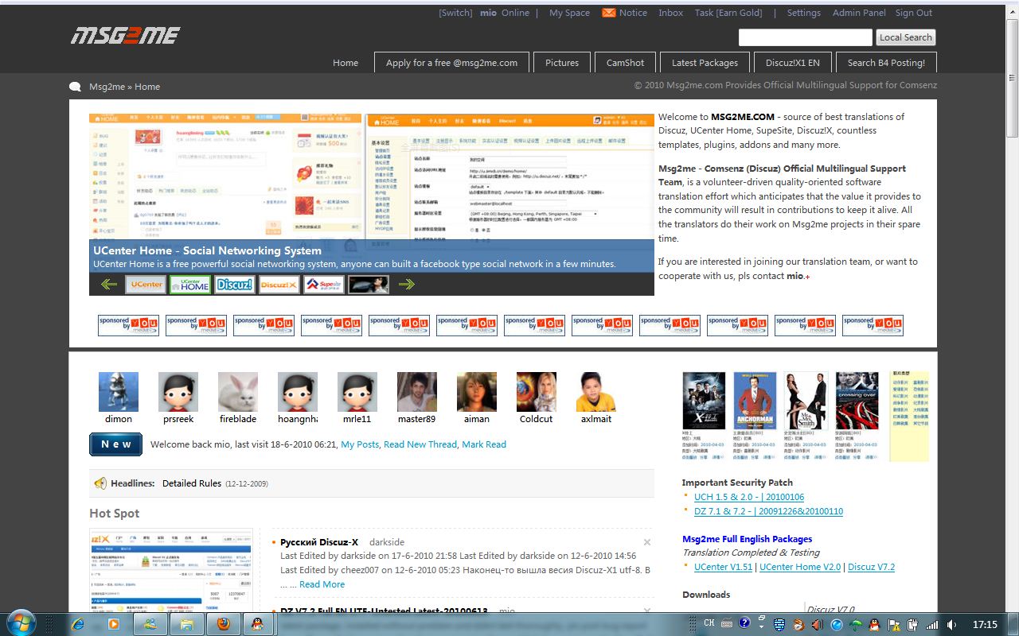Click the Sign Out link
This screenshot has height=636, width=1019.
914,13
